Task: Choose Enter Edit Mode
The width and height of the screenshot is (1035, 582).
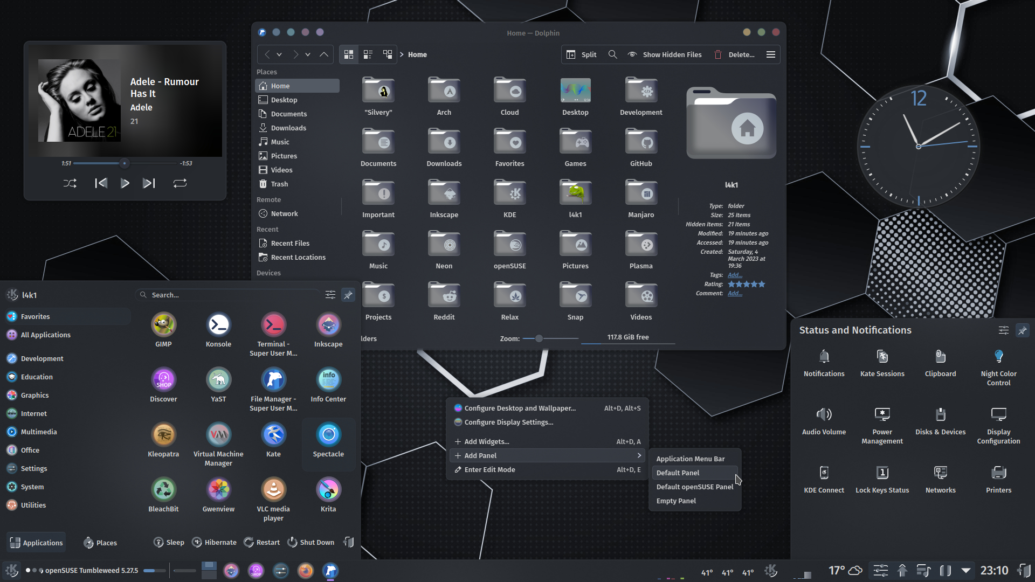Action: click(547, 469)
